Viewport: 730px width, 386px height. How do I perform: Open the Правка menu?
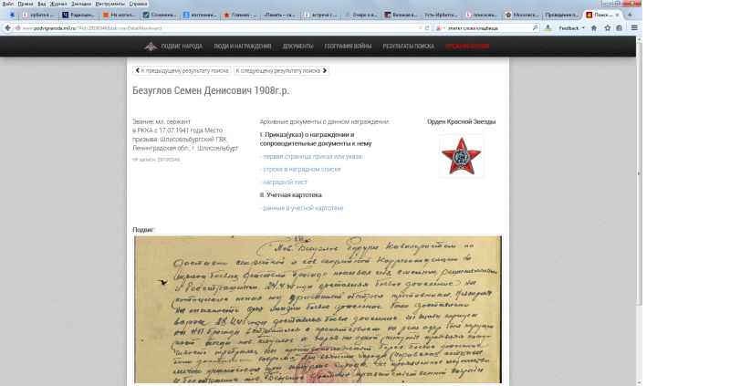coord(26,4)
